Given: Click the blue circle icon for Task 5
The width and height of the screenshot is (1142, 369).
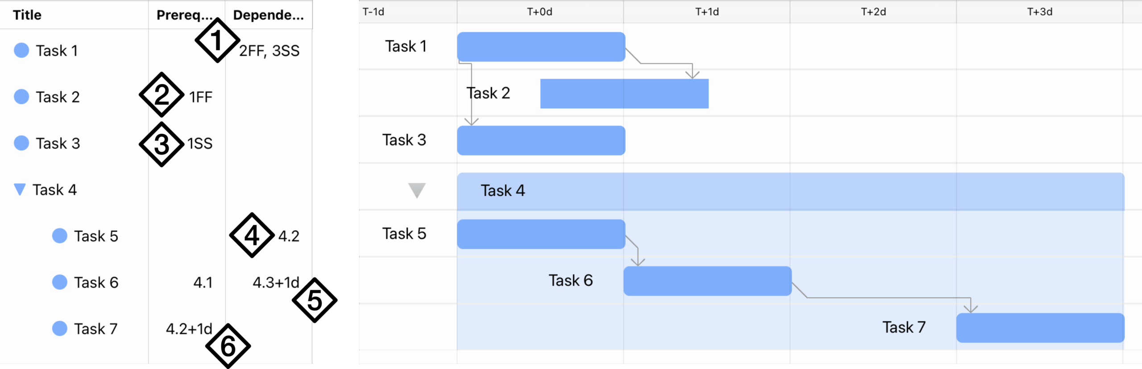Looking at the screenshot, I should tap(60, 236).
